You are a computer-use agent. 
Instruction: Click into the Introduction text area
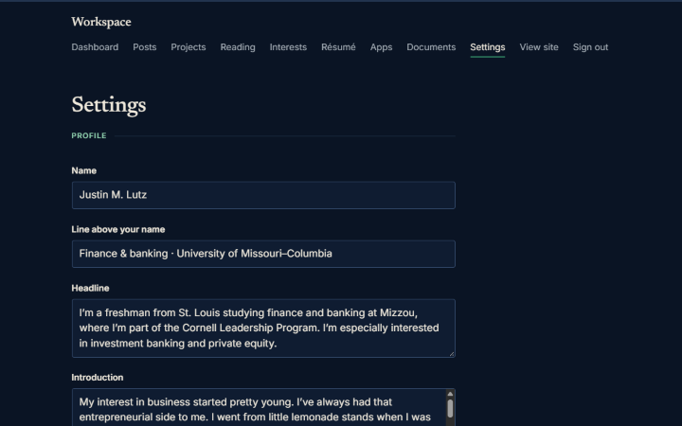(260, 407)
